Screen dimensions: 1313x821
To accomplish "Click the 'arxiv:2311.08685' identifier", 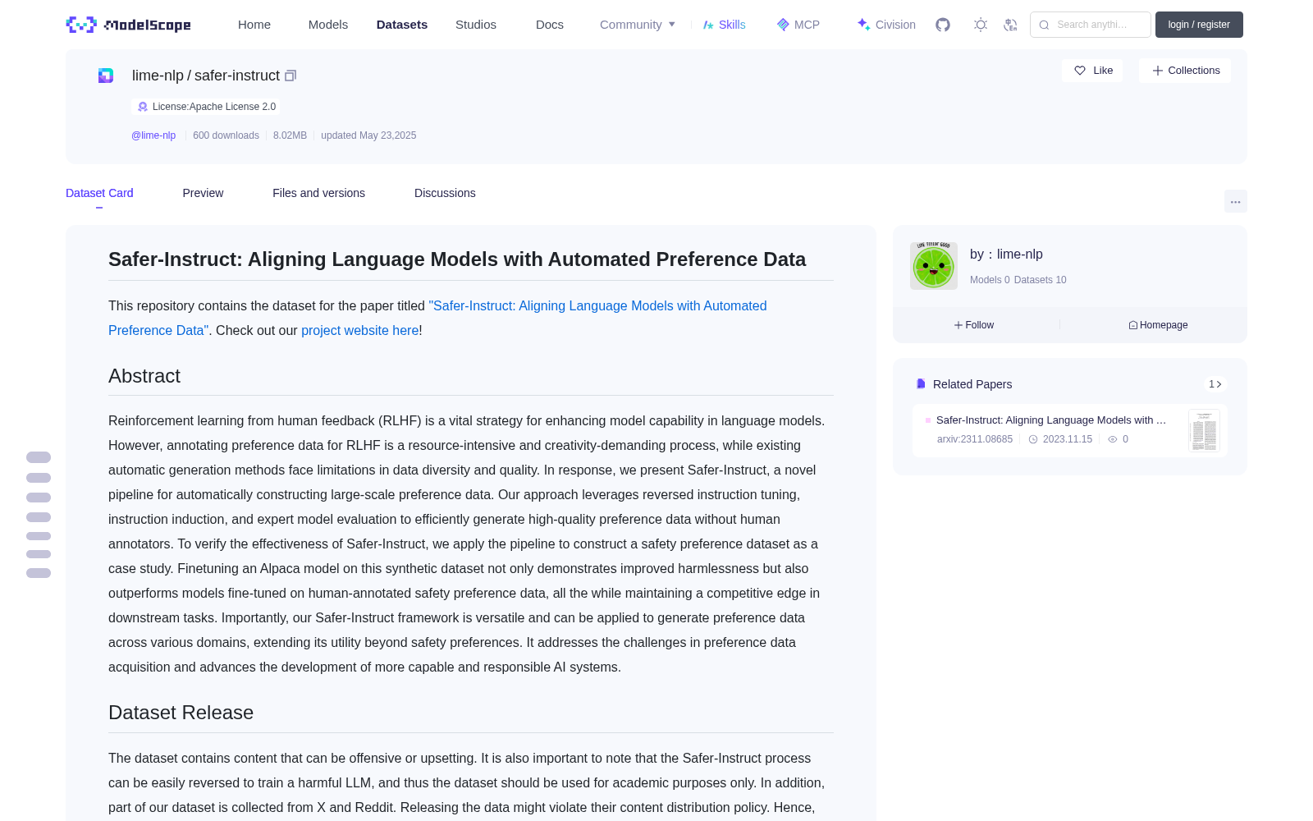I will 975,439.
